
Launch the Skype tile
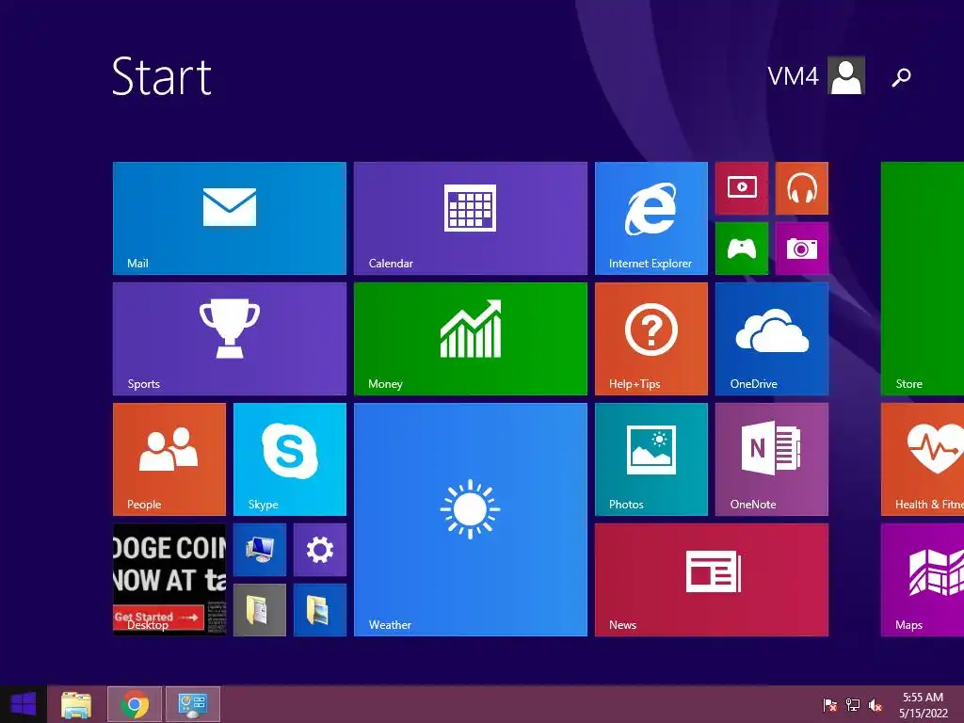[x=290, y=459]
